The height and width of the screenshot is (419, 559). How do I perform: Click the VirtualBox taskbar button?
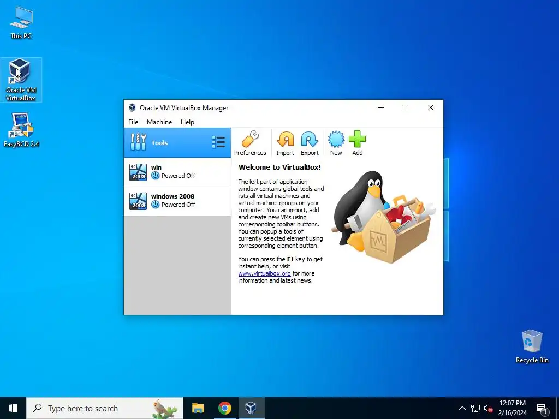(251, 408)
